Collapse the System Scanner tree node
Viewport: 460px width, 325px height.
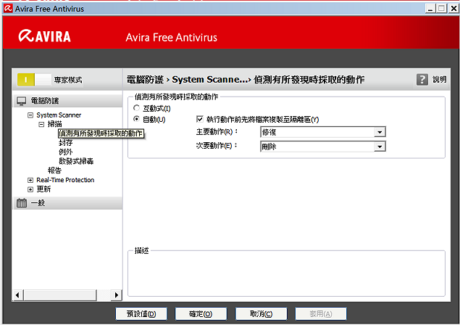click(x=30, y=115)
